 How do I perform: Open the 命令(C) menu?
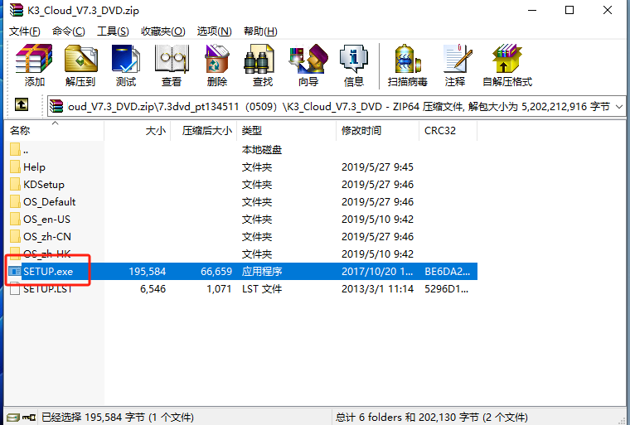point(68,31)
